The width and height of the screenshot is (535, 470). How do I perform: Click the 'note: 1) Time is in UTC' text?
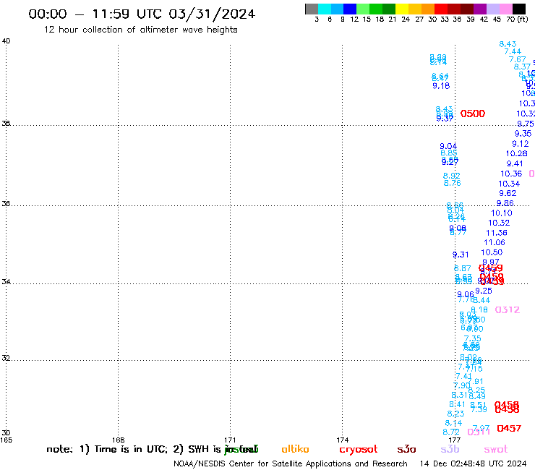pos(107,449)
